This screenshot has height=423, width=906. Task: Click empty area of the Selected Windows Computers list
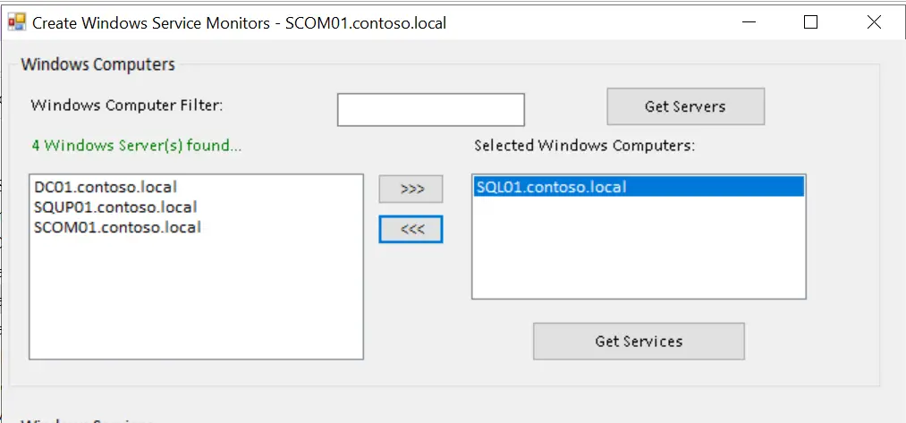click(638, 250)
